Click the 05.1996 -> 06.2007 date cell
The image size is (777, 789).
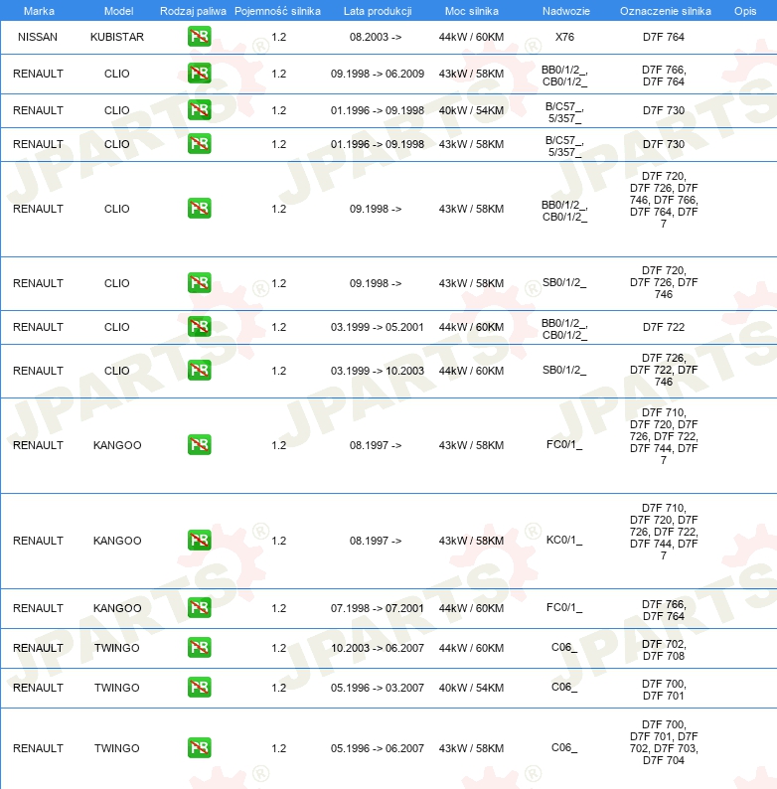point(378,748)
